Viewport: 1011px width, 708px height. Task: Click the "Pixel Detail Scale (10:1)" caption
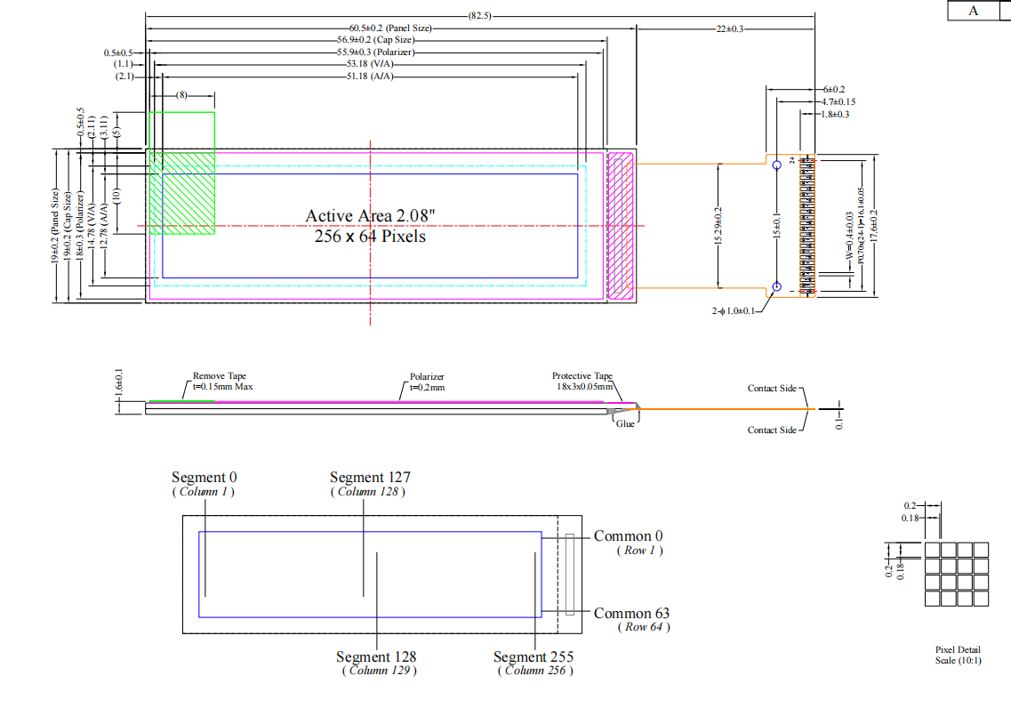coord(958,655)
